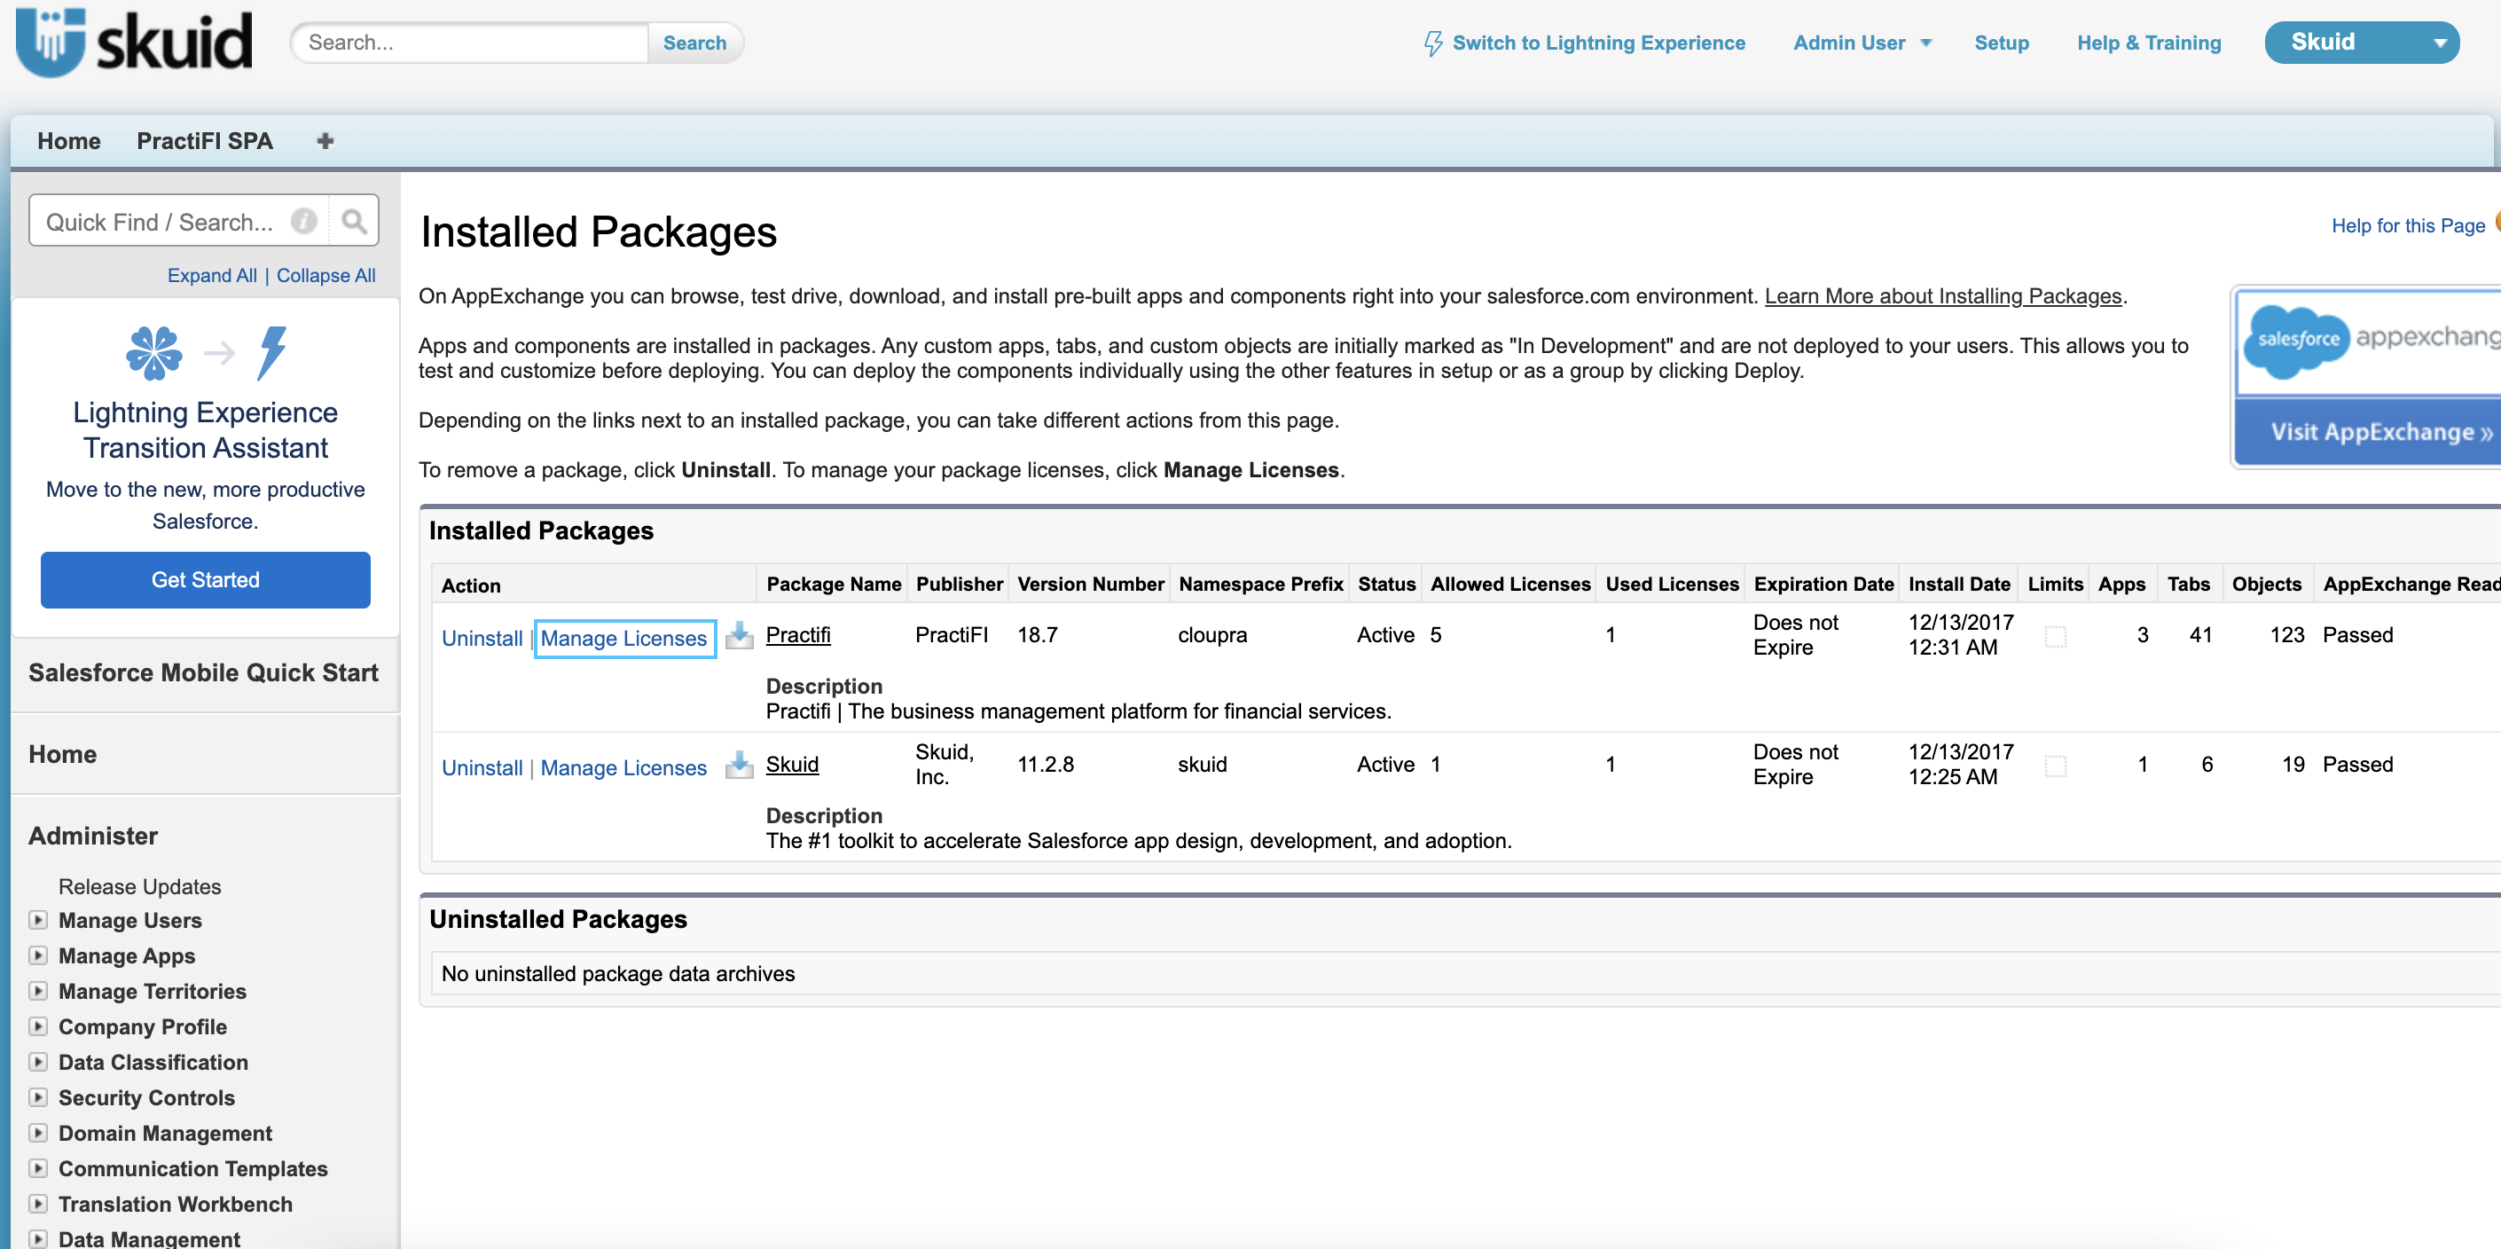The width and height of the screenshot is (2501, 1249).
Task: Click the Get Started button
Action: coord(205,580)
